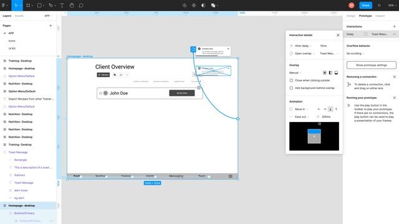This screenshot has height=224, width=399.
Task: Select the Text tool
Action: tap(62, 6)
